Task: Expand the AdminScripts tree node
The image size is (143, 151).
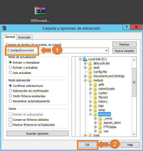Action: [90, 89]
